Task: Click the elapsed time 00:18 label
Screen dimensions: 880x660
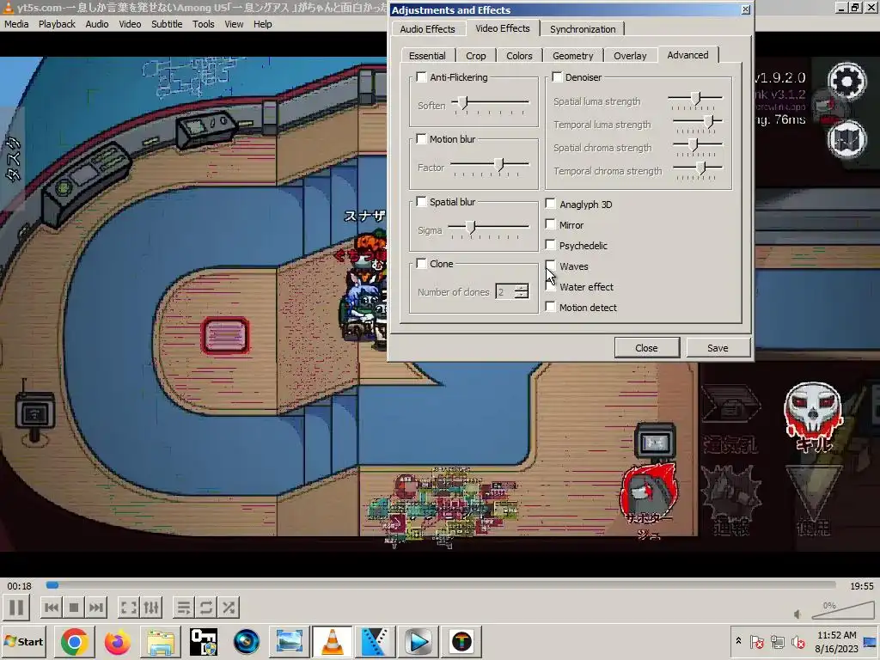Action: coord(19,586)
